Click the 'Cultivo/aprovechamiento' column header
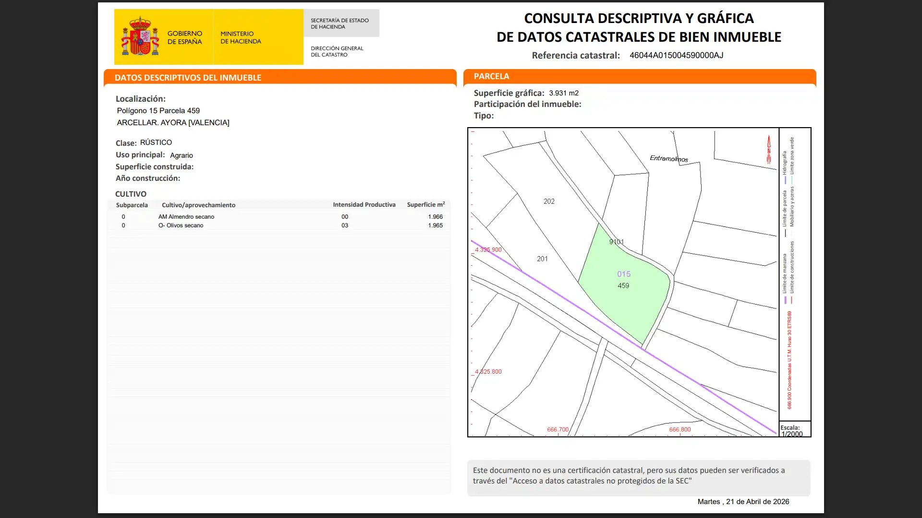 pos(199,205)
